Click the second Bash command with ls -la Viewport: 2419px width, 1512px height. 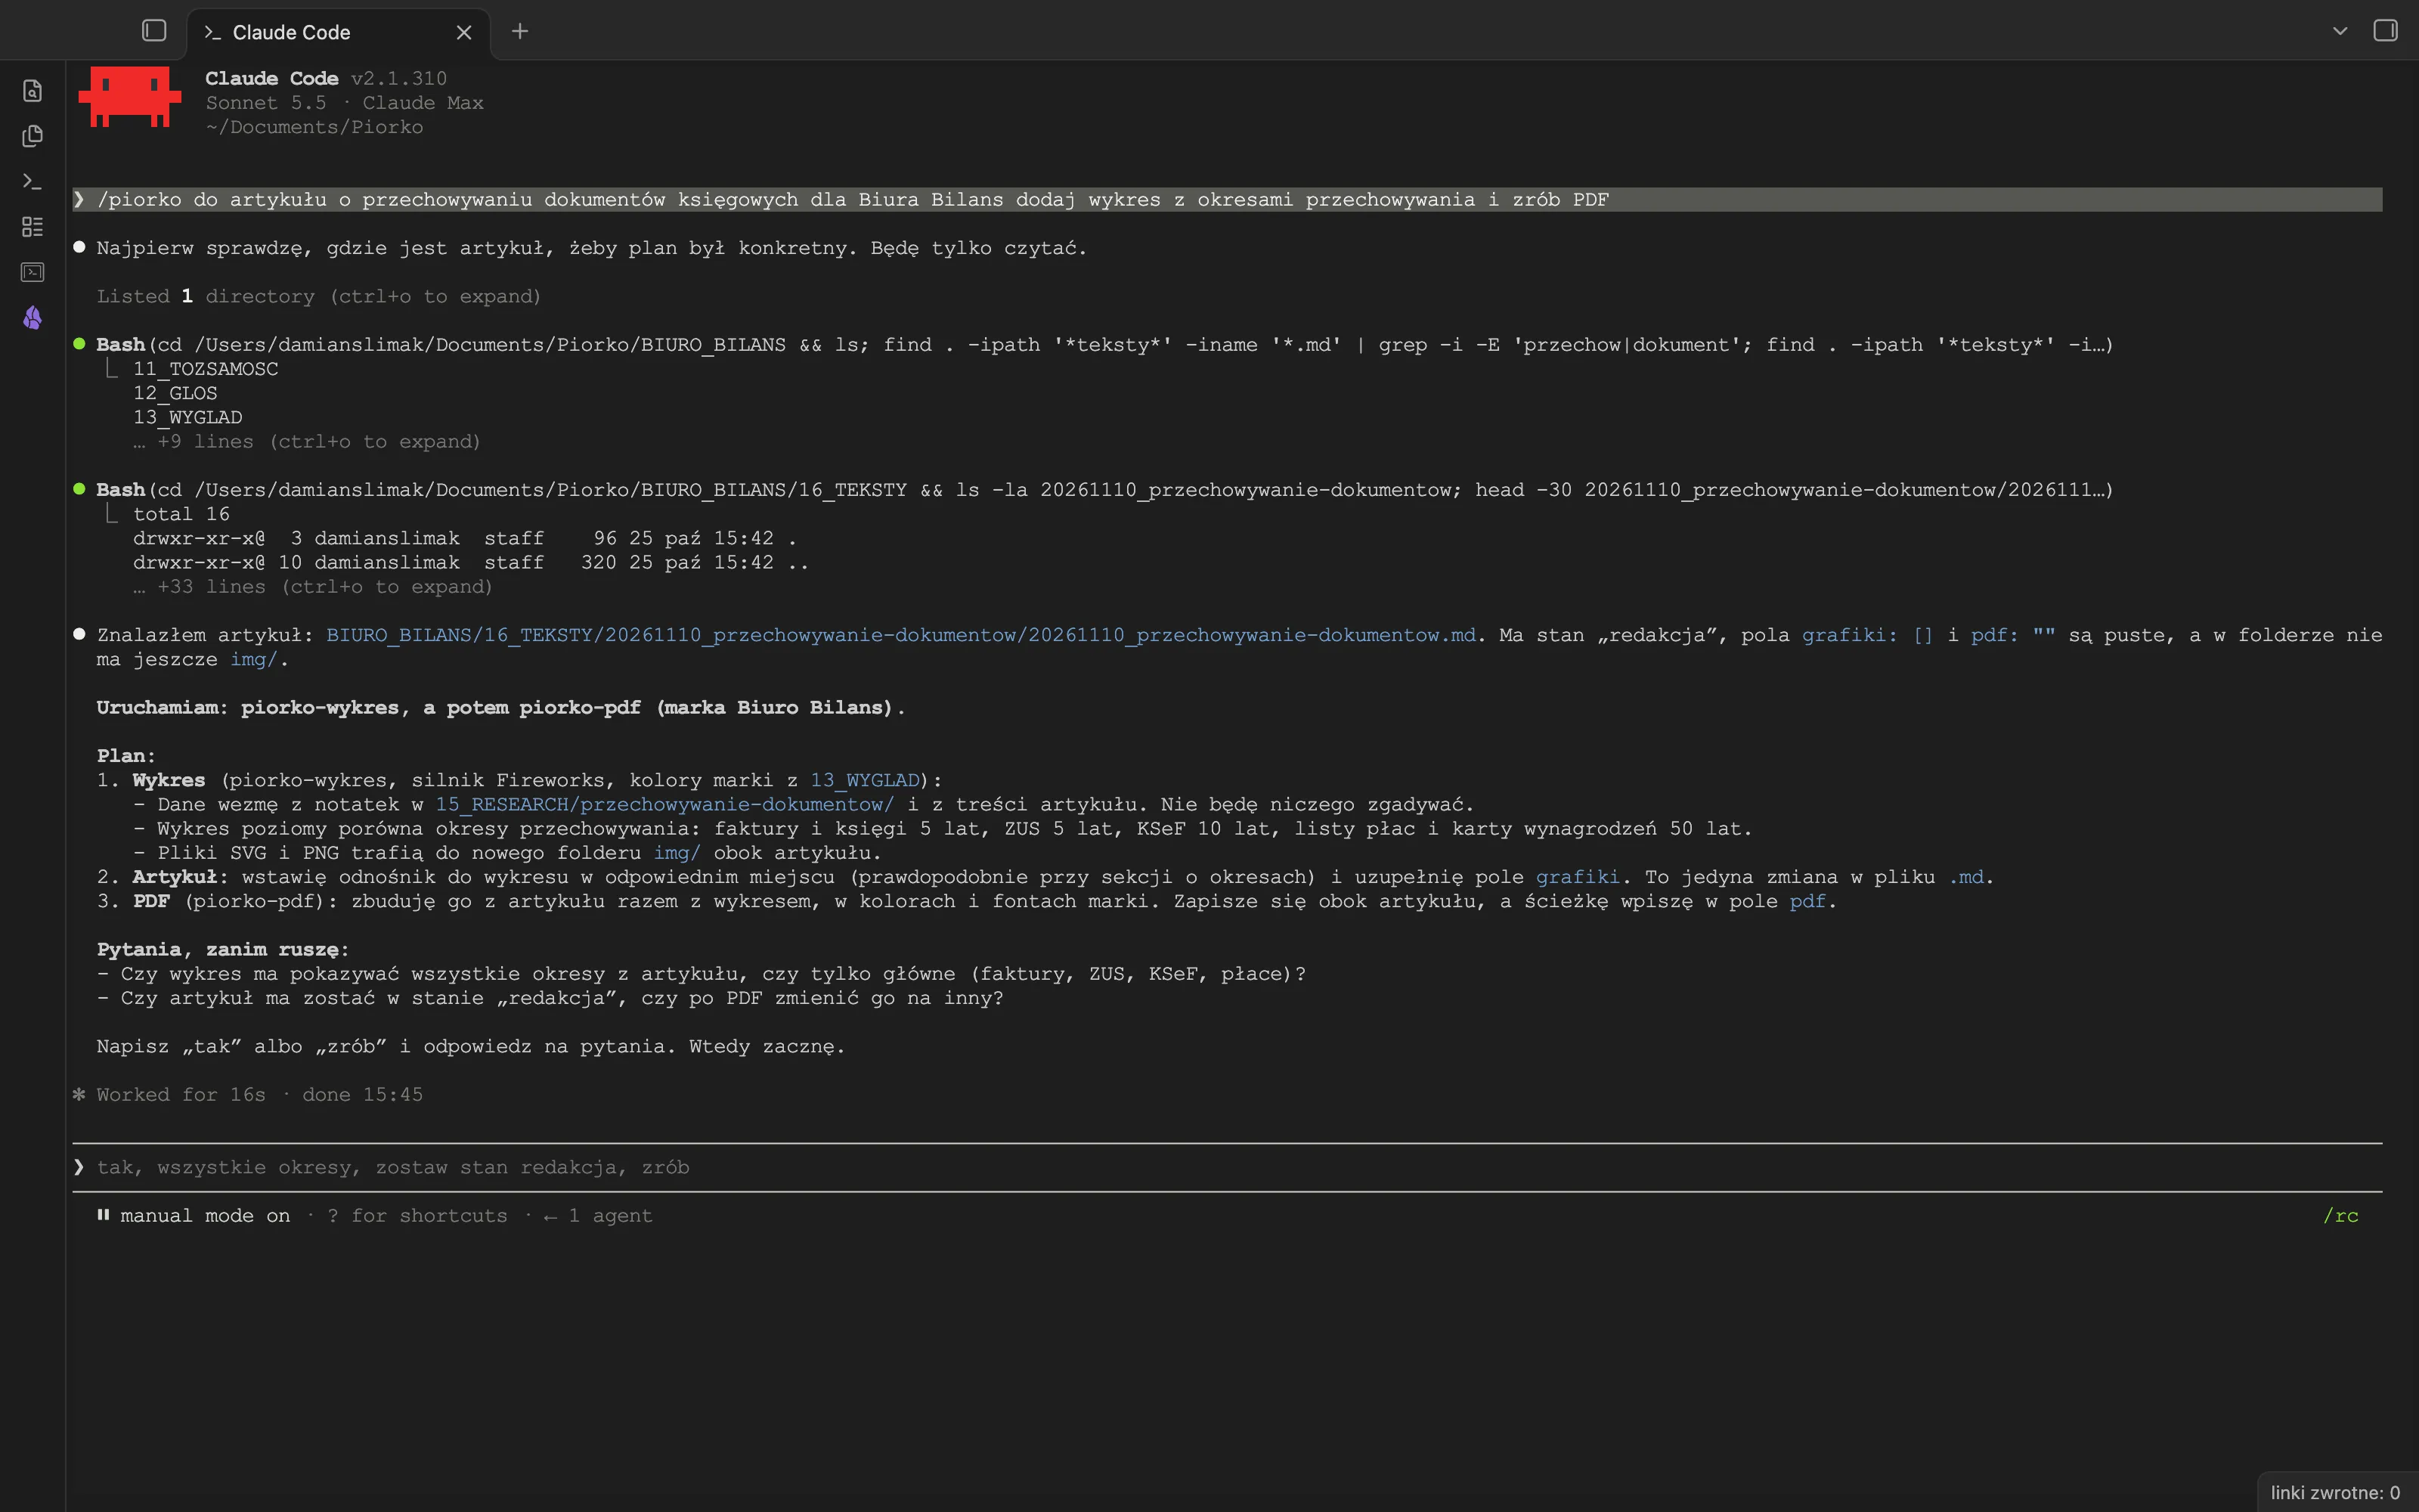[1104, 489]
